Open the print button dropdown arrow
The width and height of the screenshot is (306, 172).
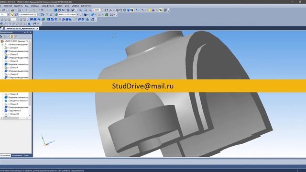15,10
